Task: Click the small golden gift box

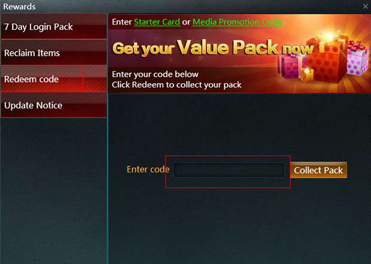Action: click(x=307, y=75)
